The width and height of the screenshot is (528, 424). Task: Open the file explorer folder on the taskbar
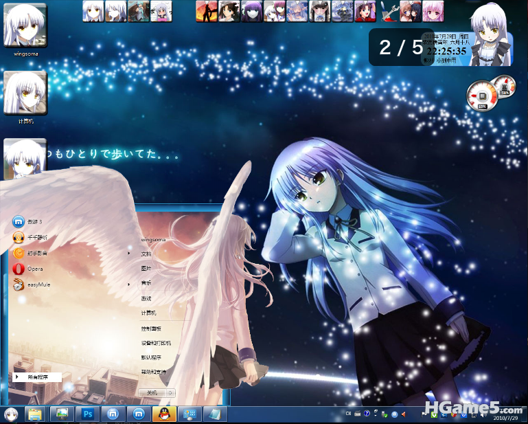coord(35,414)
